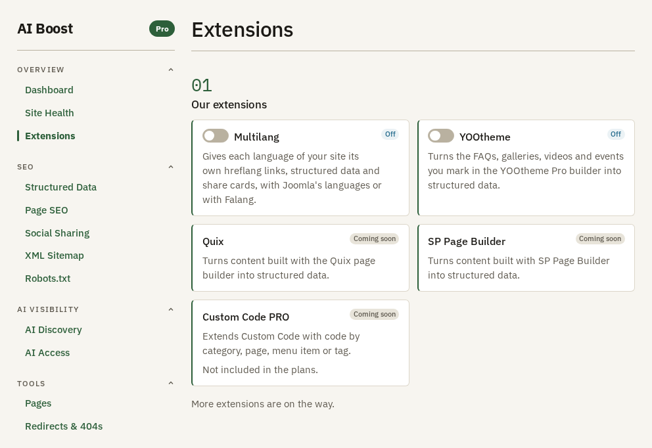
Task: Navigate to Page SEO
Action: click(x=46, y=210)
